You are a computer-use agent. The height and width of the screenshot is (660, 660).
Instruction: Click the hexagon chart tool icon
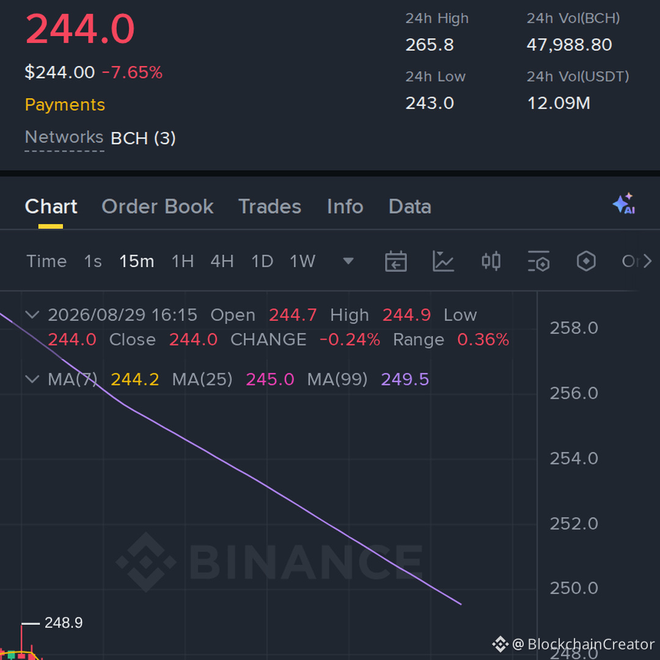pyautogui.click(x=586, y=262)
